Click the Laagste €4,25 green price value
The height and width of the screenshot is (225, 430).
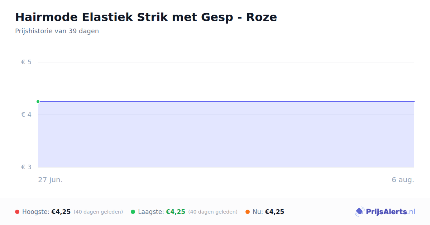176,212
